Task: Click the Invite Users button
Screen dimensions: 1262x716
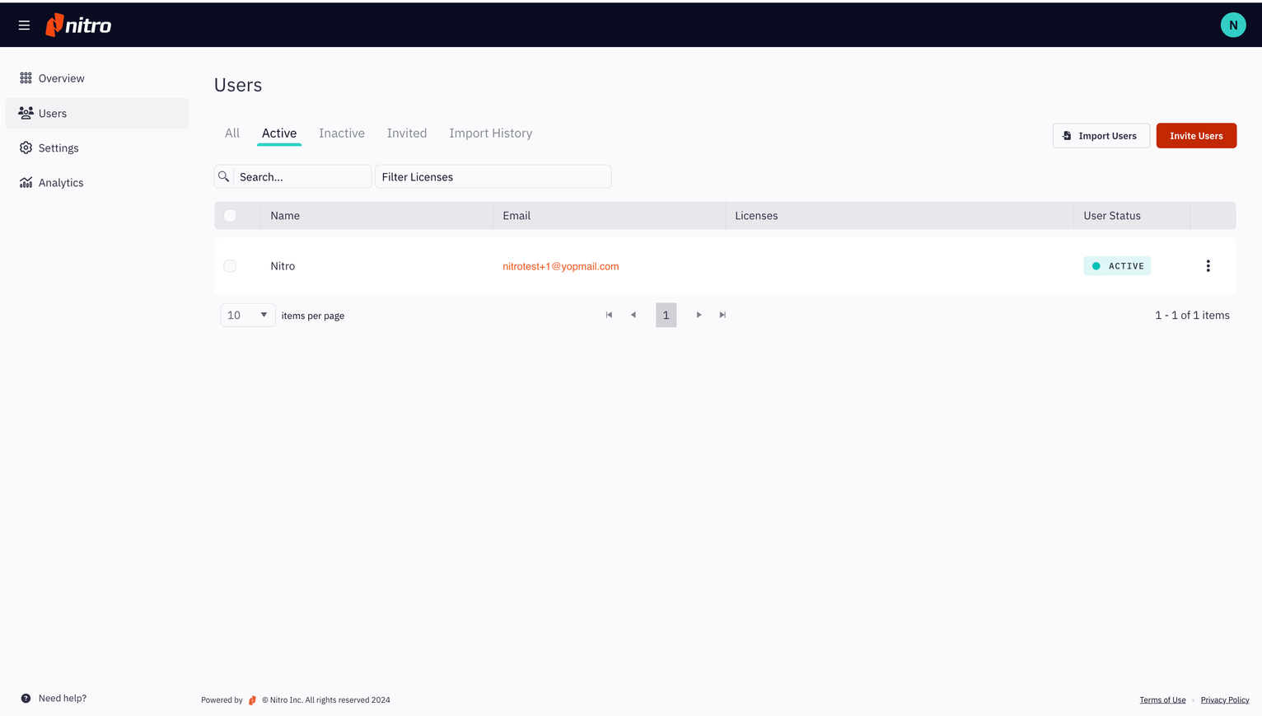Action: tap(1195, 136)
